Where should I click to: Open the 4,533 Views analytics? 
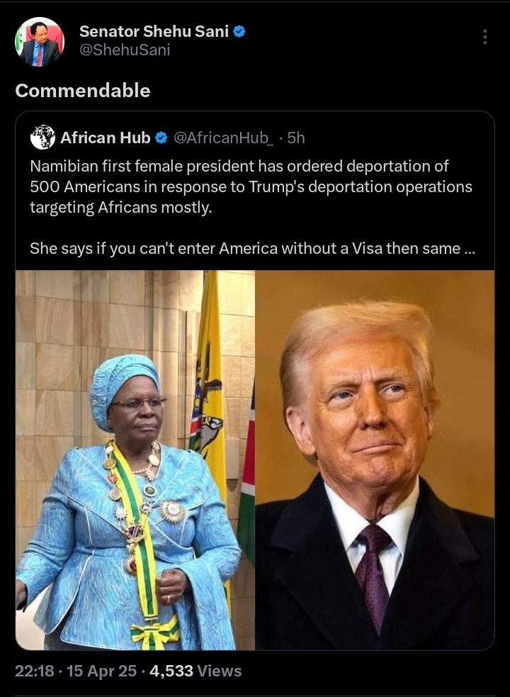pyautogui.click(x=195, y=671)
